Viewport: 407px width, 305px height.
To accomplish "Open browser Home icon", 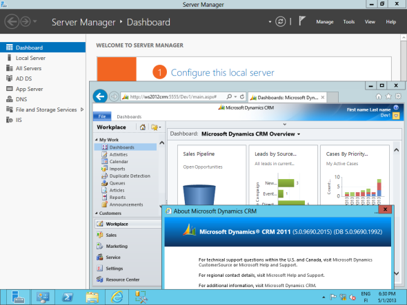I will (379, 96).
